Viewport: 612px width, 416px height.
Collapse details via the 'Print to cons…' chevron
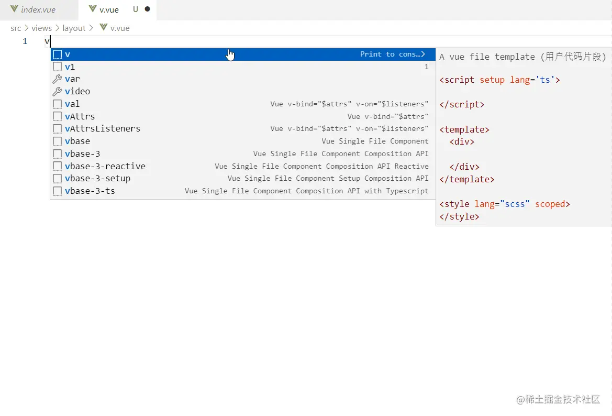click(423, 54)
